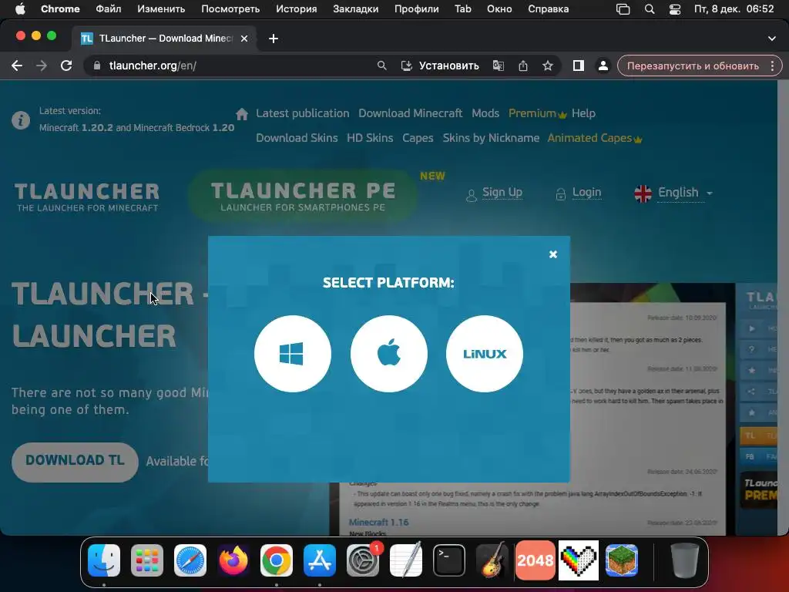789x592 pixels.
Task: Open the Google Translate page icon
Action: point(499,66)
